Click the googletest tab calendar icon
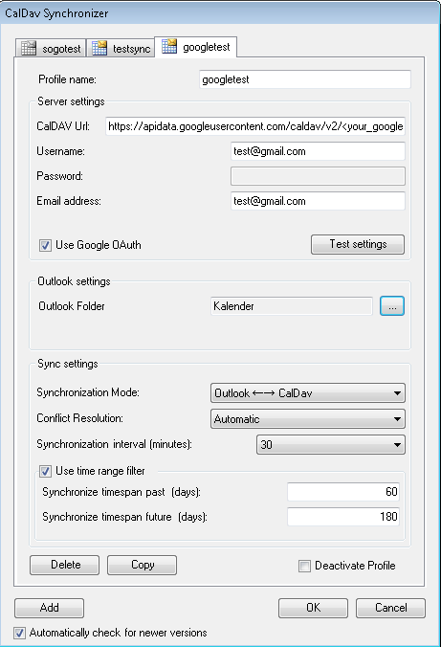Image resolution: width=441 pixels, height=647 pixels. pyautogui.click(x=169, y=46)
